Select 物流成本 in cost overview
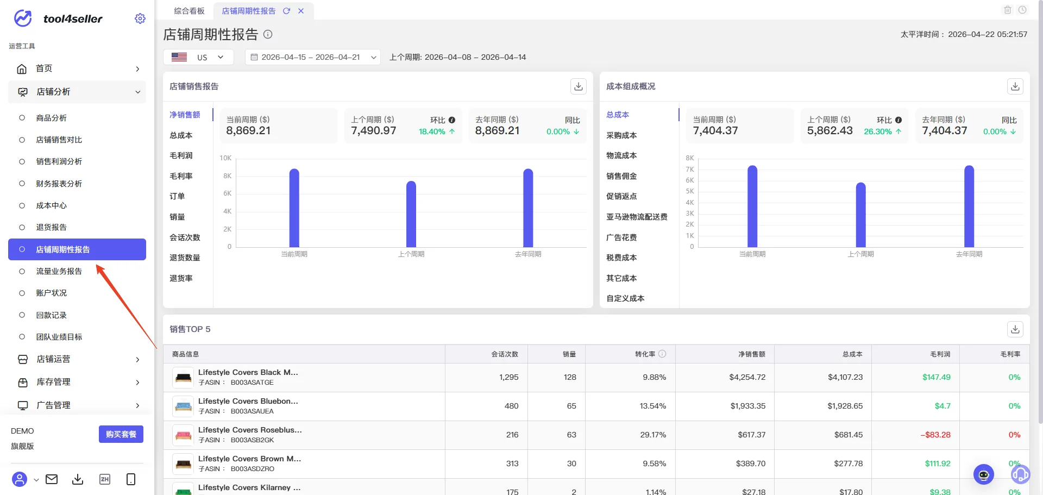Image resolution: width=1043 pixels, height=495 pixels. click(x=621, y=155)
